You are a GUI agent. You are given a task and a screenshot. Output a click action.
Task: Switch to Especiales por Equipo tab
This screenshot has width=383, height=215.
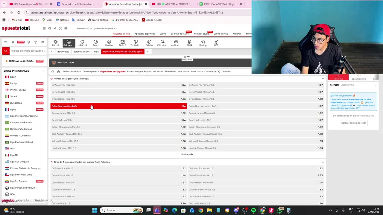pos(139,72)
